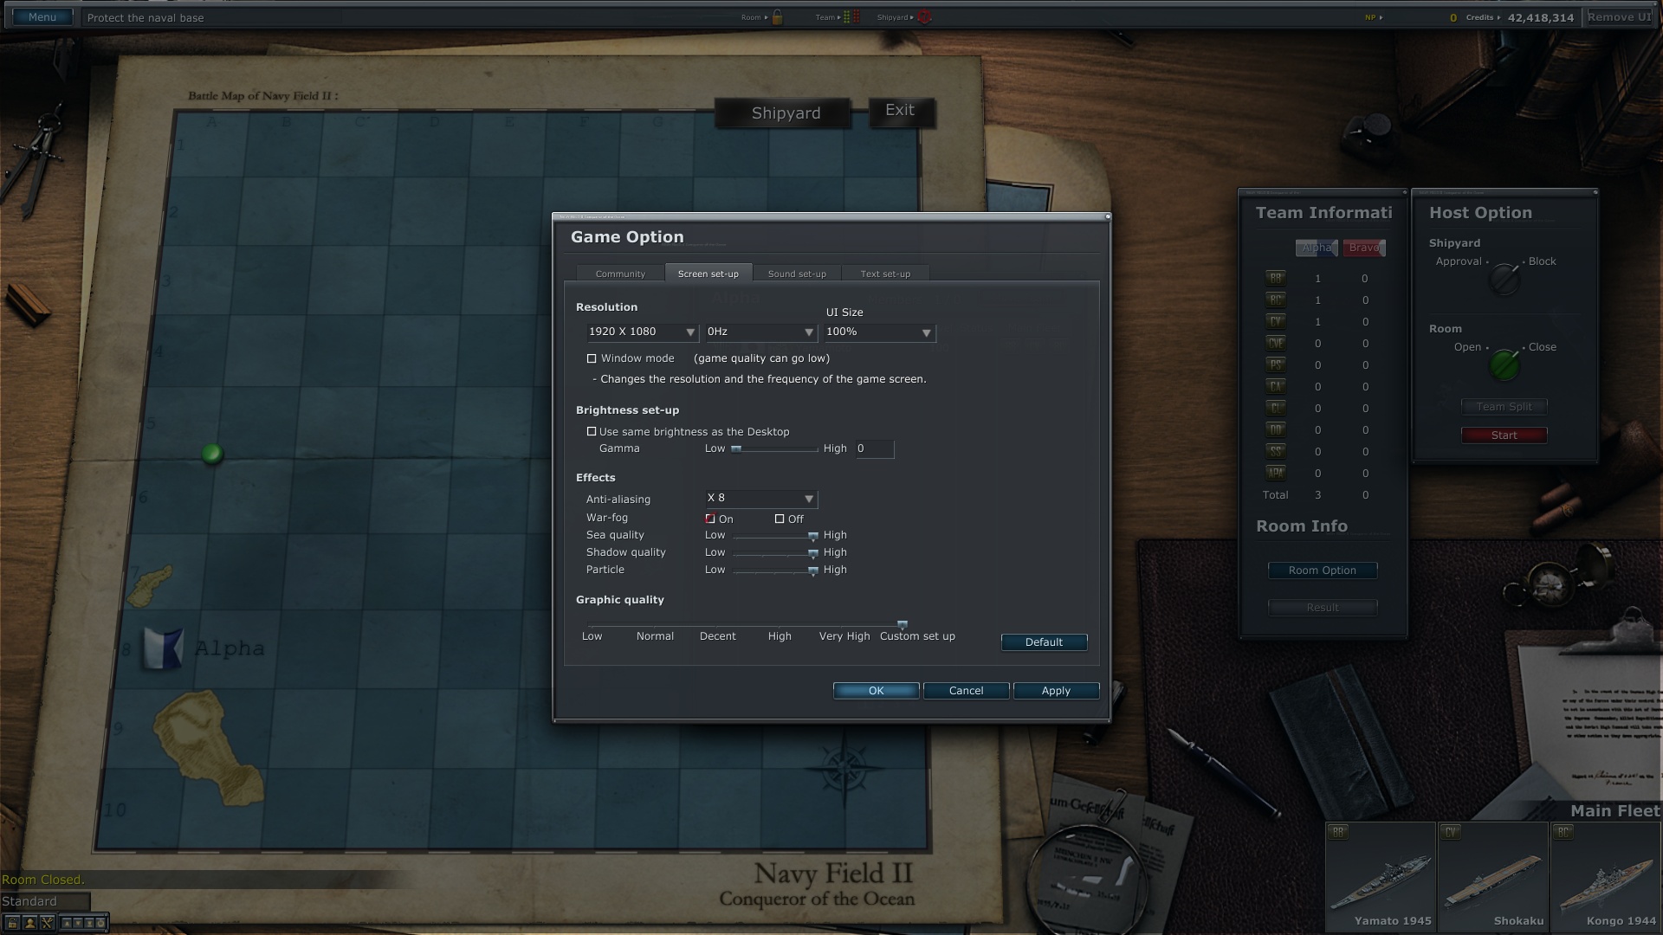Click the power icon in chat controls
This screenshot has width=1663, height=935.
click(x=100, y=923)
